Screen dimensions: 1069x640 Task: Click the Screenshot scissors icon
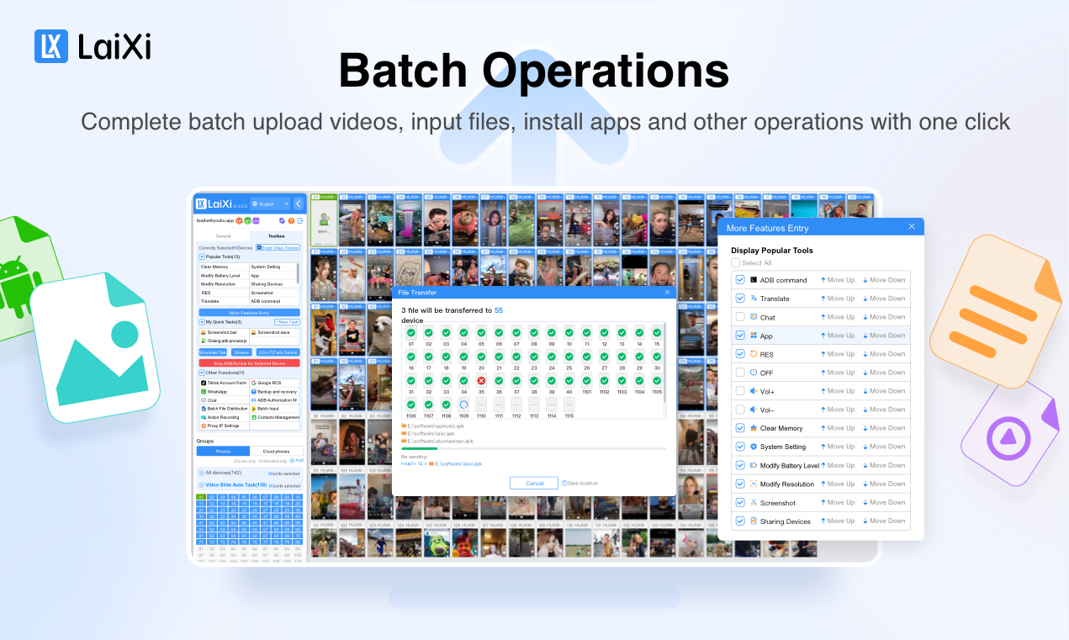[754, 503]
